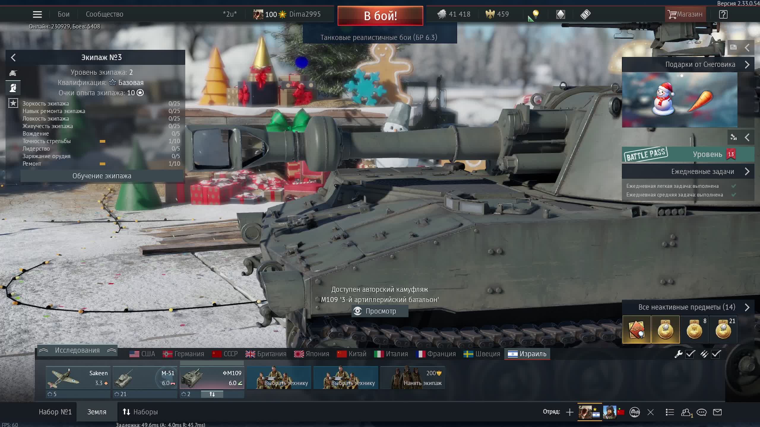Image resolution: width=760 pixels, height=427 pixels.
Task: Expand the Исследования research panel
Action: 77,350
